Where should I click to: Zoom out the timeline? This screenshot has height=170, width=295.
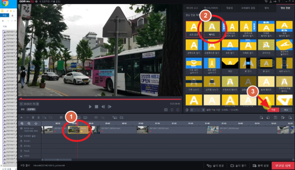tap(29, 123)
